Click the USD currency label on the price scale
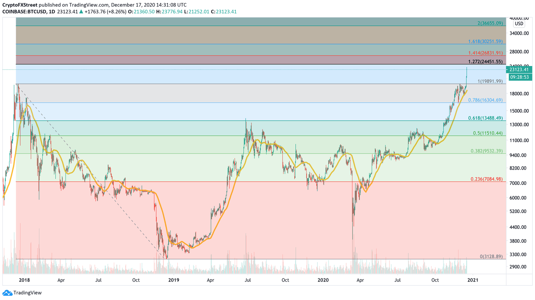The image size is (535, 300). (x=519, y=24)
